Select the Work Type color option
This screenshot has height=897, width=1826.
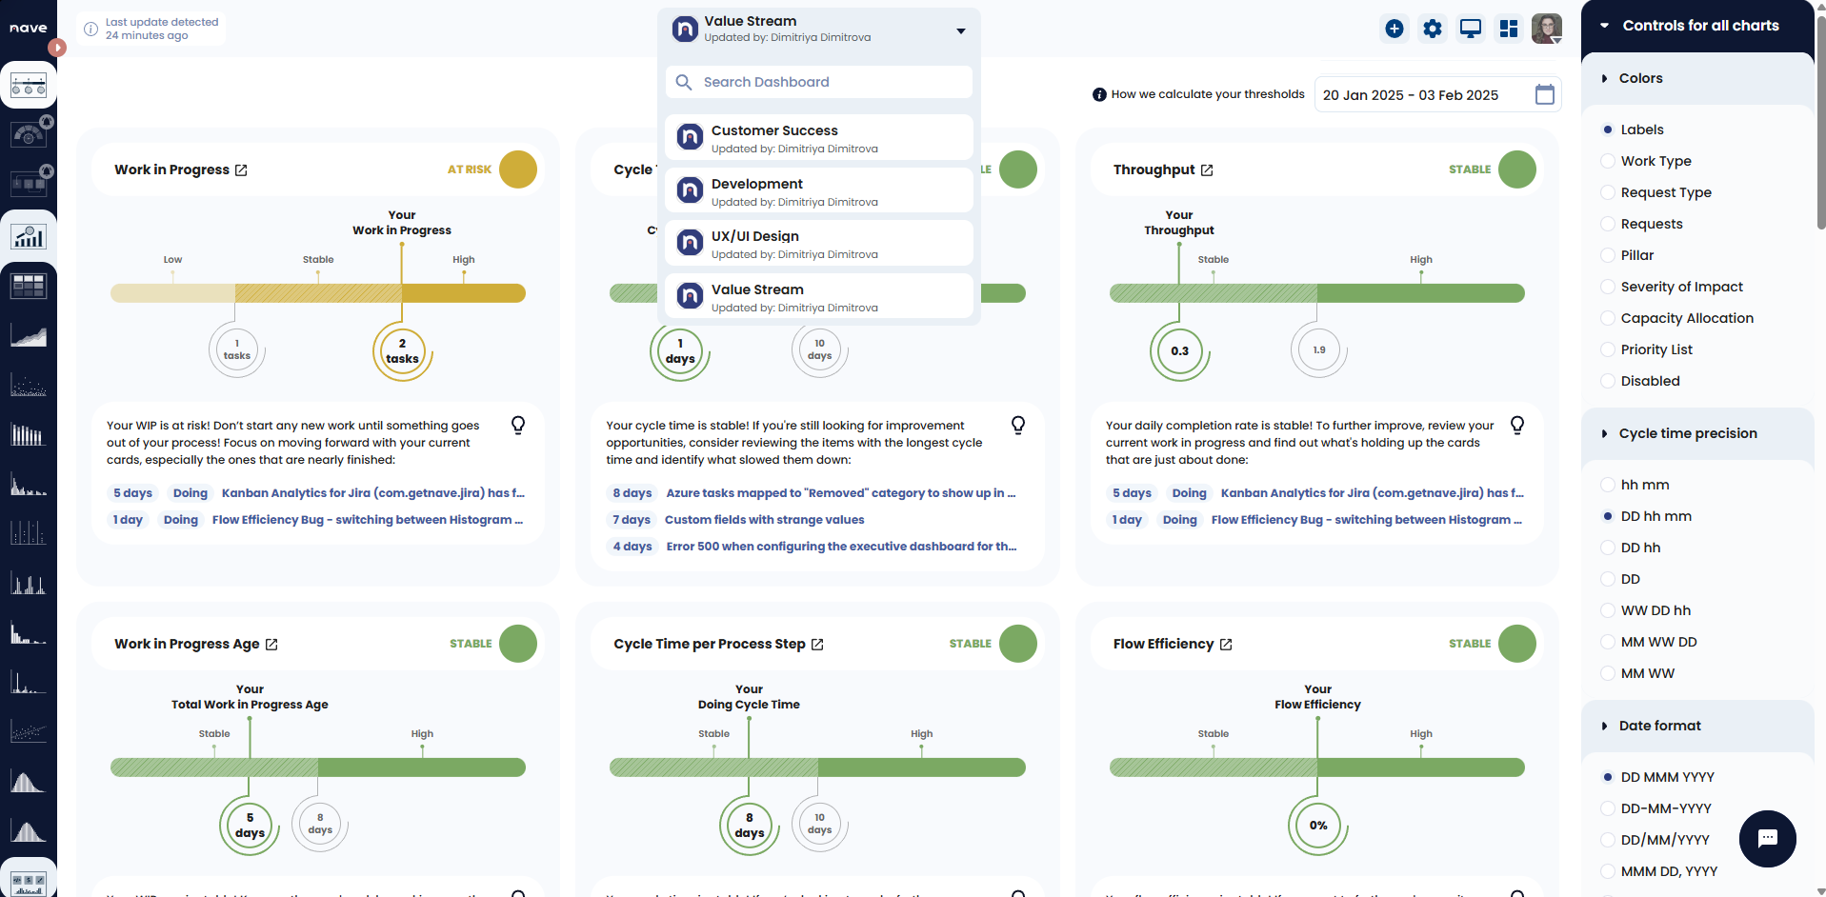1608,161
